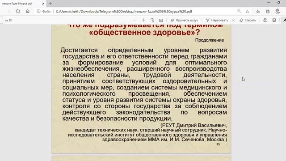Expand the Нарисовать pen options dropdown

coord(233,20)
